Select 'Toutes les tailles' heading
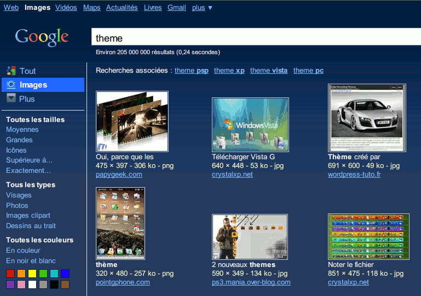The width and height of the screenshot is (421, 296). point(36,119)
